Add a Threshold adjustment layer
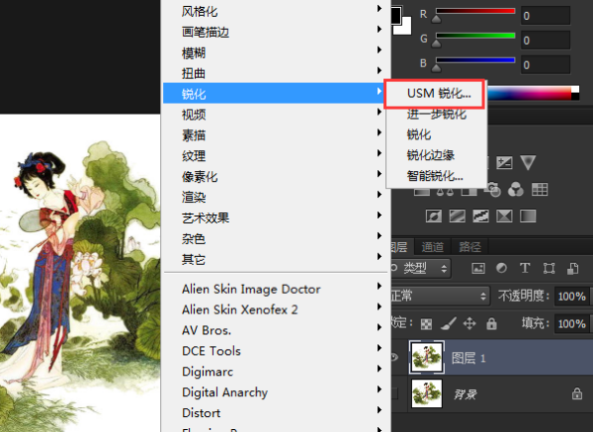593x432 pixels. point(480,216)
